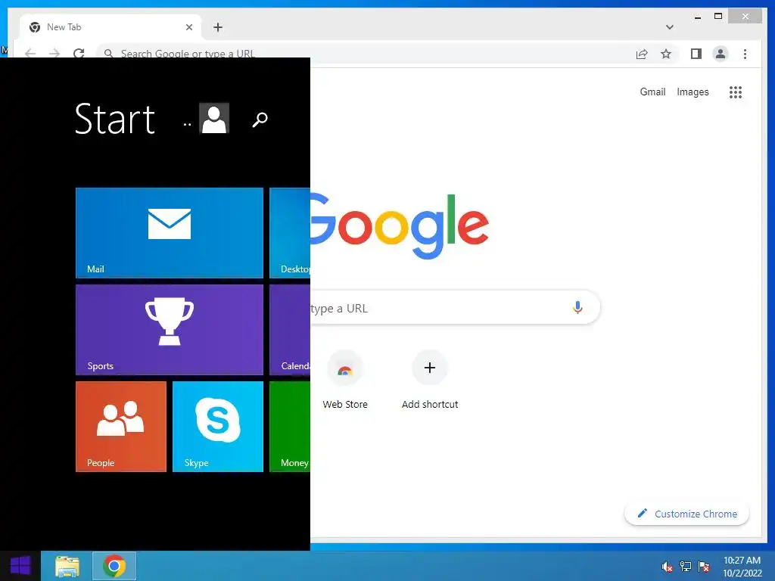This screenshot has height=581, width=775.
Task: Go back in Chrome
Action: (30, 53)
